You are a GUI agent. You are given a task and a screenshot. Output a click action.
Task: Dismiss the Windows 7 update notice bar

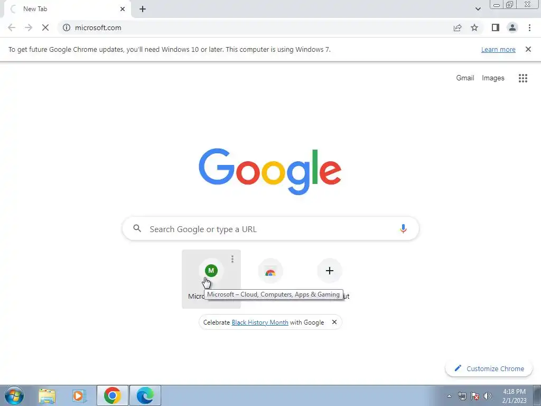click(528, 49)
